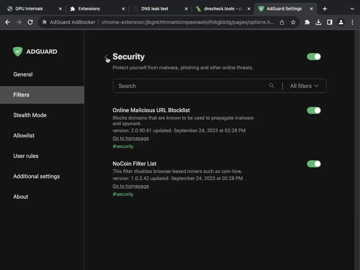Bookmark this page with star icon
This screenshot has height=270, width=360.
coord(293,22)
